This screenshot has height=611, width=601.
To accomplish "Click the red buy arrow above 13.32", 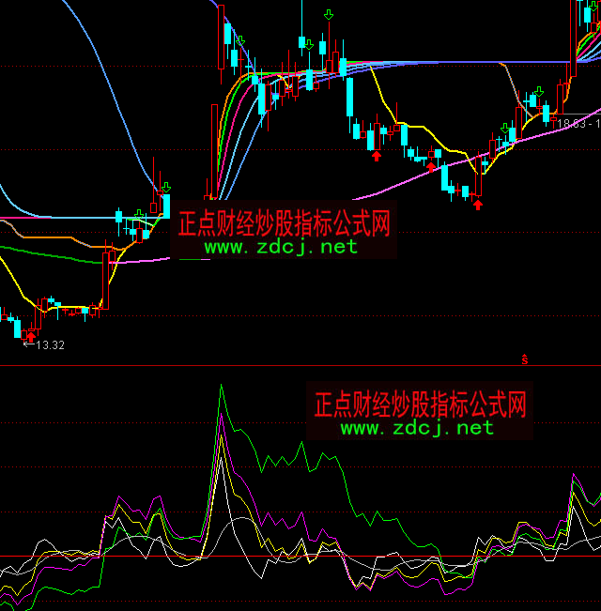I will point(32,334).
